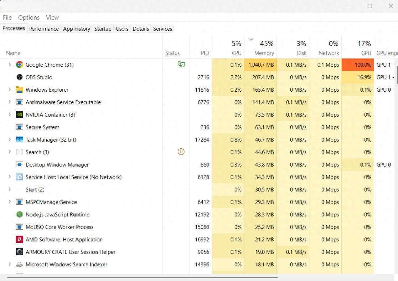Expand the NVIDIA Container group

coord(10,114)
